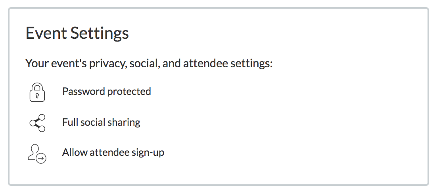
Task: Click the social sharing nodes icon
Action: click(x=37, y=123)
